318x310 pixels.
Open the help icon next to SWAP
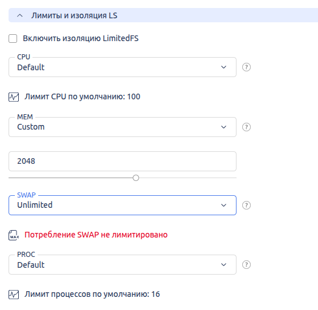(x=246, y=205)
